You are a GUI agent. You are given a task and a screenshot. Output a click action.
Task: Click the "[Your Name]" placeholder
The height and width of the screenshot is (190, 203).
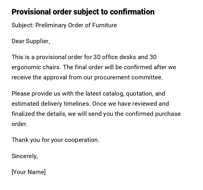[x=29, y=172]
